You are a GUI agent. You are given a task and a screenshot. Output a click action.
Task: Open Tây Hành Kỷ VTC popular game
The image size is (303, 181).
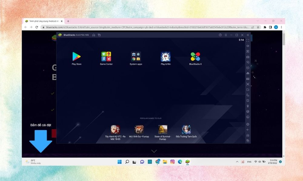point(116,129)
